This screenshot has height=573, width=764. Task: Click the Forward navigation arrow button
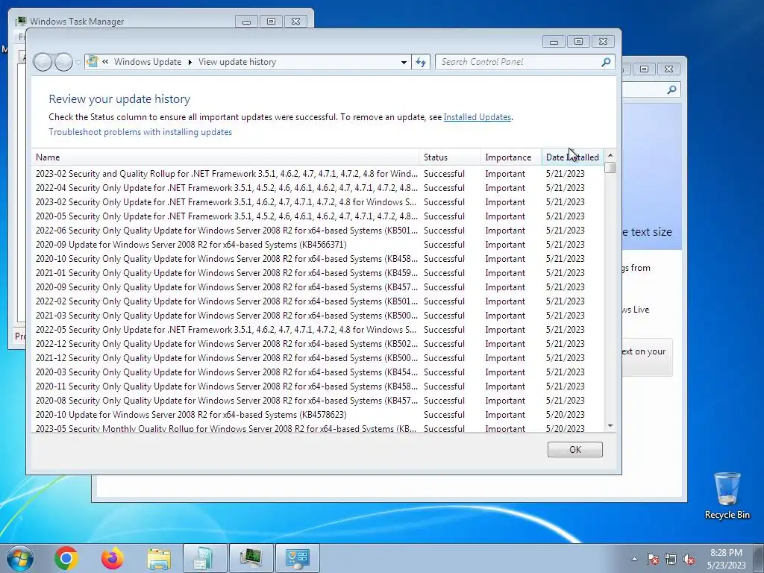[64, 63]
